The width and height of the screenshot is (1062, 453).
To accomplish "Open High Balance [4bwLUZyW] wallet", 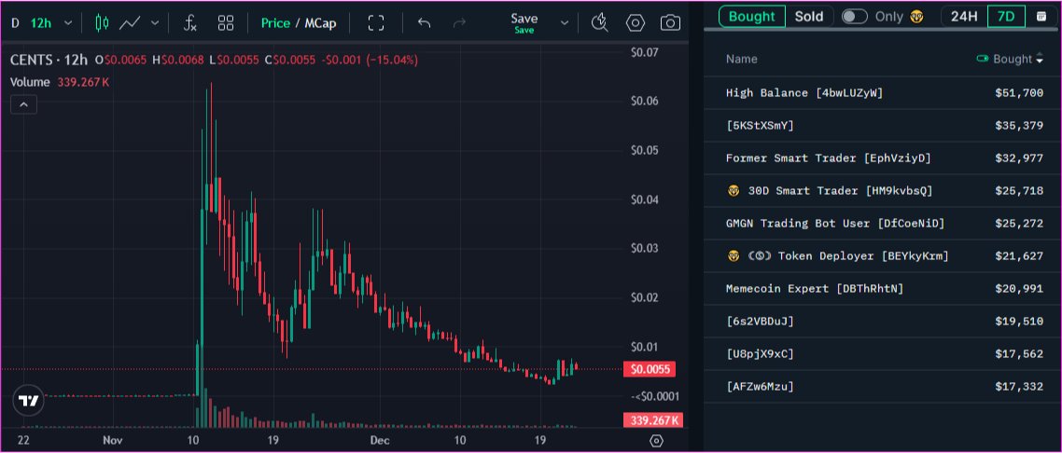I will 804,92.
